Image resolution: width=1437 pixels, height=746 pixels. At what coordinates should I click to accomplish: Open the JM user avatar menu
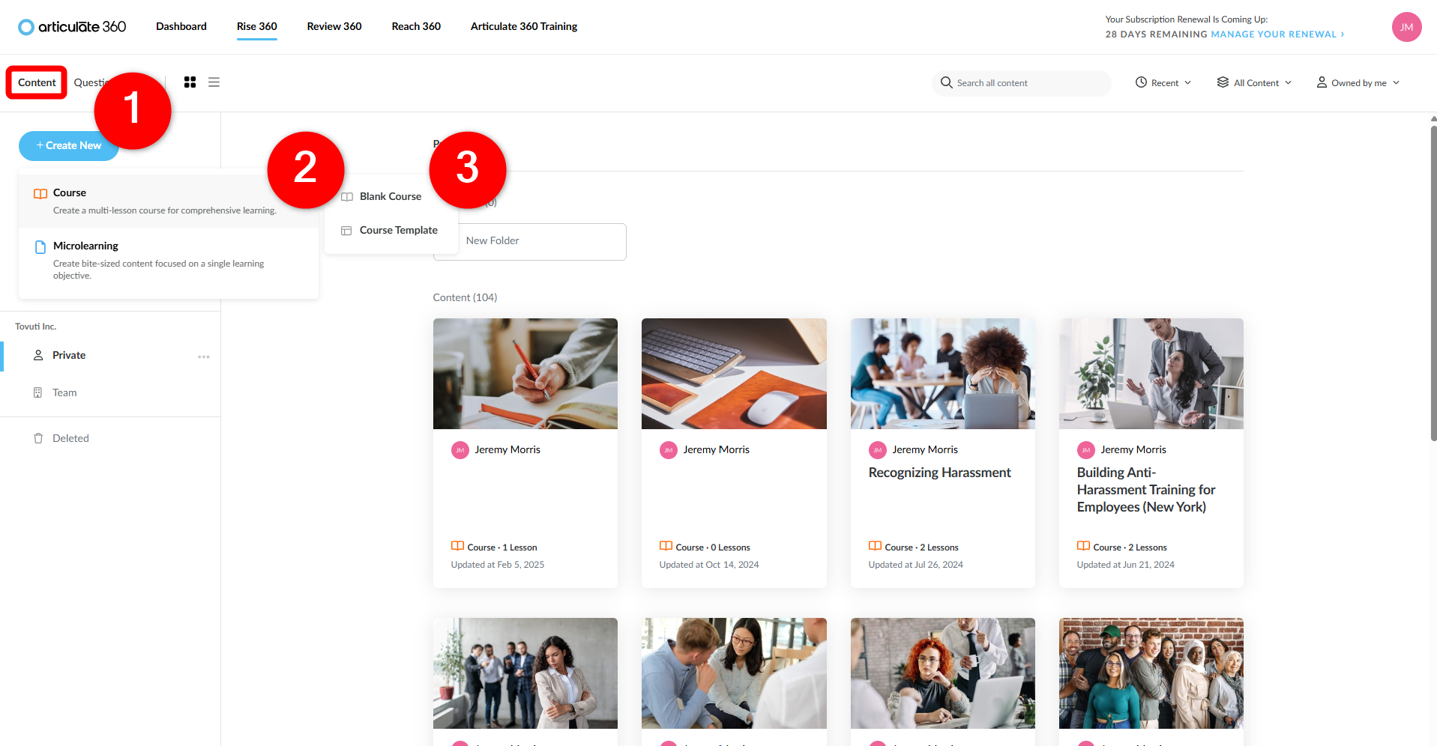tap(1406, 27)
